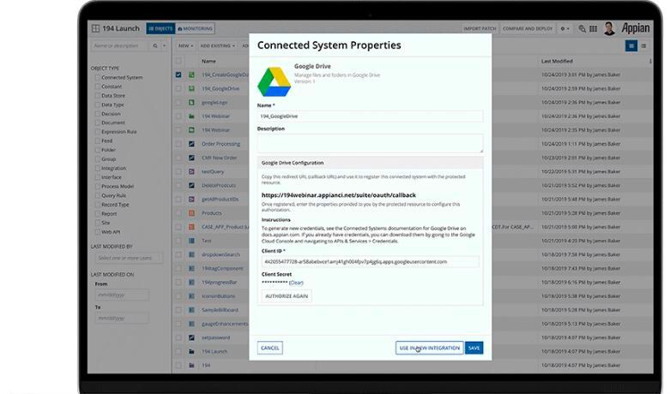Uncheck the 194_CreateGoogleDoc row checkbox

coord(178,75)
